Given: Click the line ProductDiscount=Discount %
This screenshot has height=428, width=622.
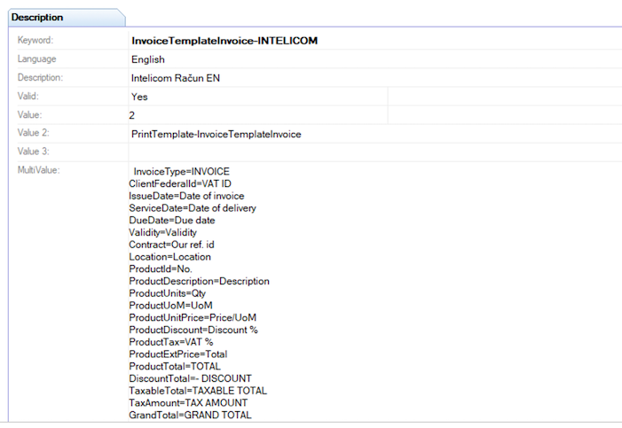Looking at the screenshot, I should tap(193, 331).
